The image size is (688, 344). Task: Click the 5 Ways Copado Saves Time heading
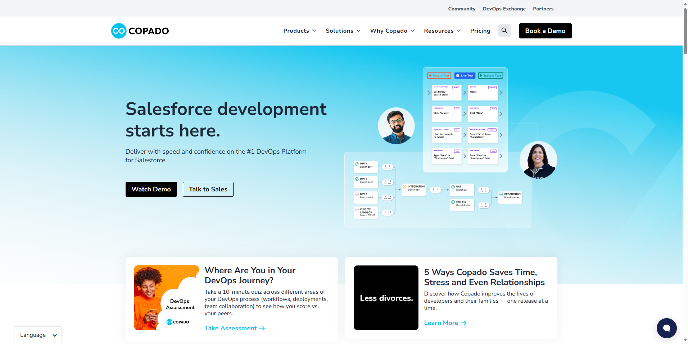(x=484, y=277)
